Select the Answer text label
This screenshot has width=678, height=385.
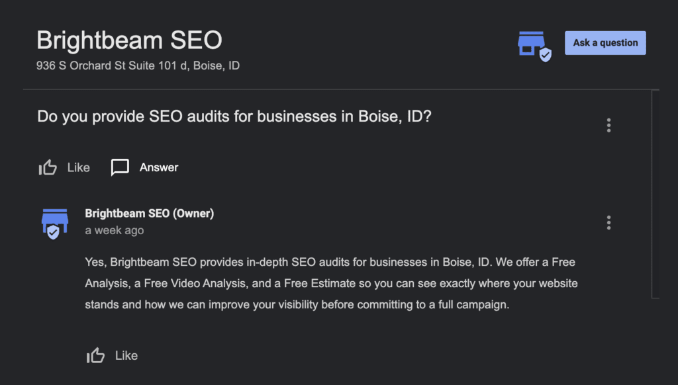[x=159, y=167]
